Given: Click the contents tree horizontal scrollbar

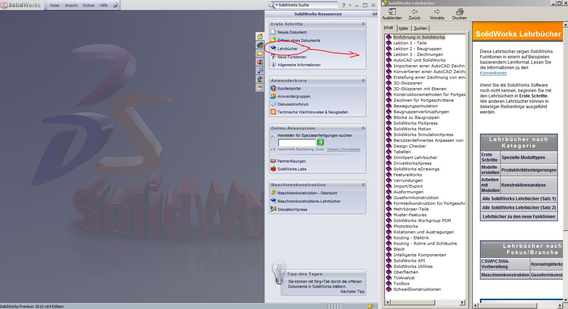Looking at the screenshot, I should [x=425, y=303].
